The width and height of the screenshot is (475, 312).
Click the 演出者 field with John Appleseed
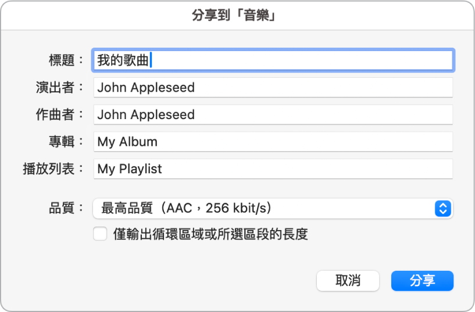(273, 88)
